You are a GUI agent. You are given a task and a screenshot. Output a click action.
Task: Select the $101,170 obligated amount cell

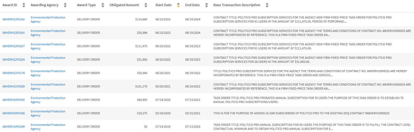point(141,86)
